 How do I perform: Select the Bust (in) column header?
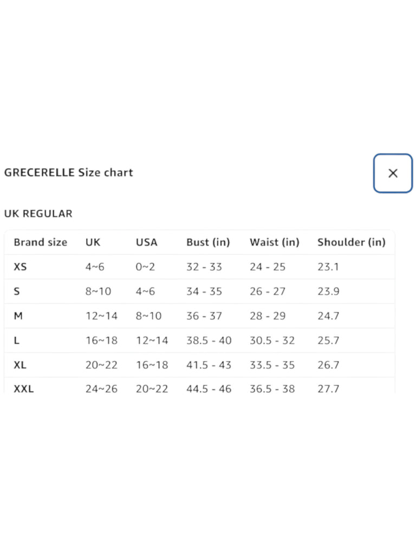(208, 242)
